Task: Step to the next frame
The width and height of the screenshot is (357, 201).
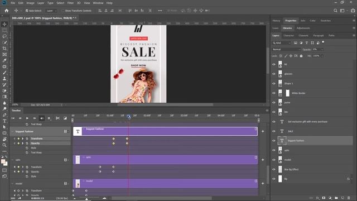Action: (x=35, y=118)
